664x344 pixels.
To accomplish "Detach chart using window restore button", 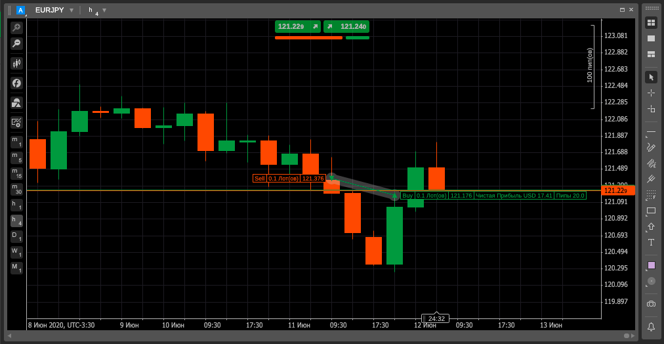I will click(x=623, y=10).
